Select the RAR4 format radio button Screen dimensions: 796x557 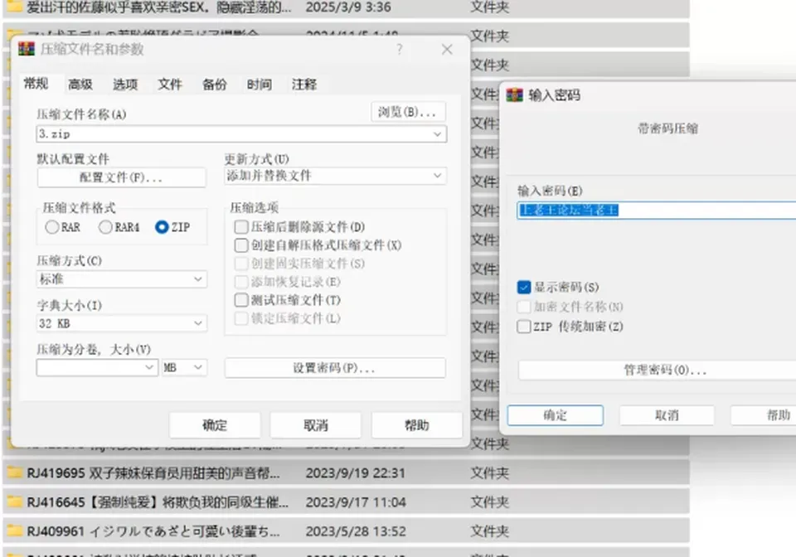coord(105,227)
